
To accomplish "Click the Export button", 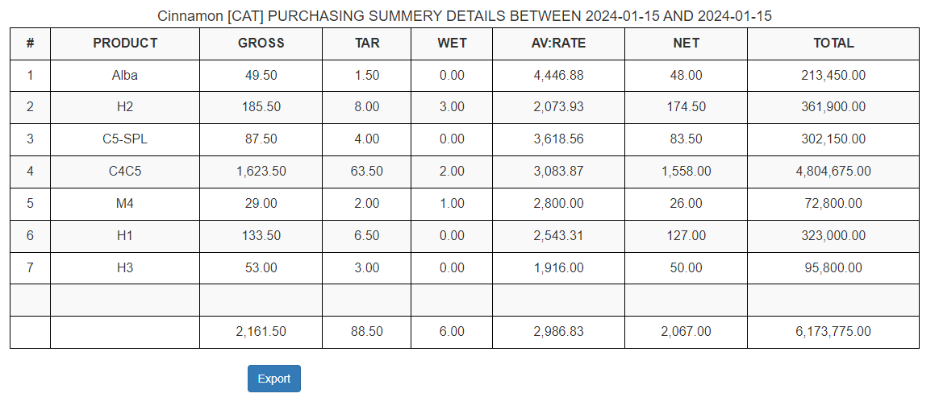I will click(273, 379).
